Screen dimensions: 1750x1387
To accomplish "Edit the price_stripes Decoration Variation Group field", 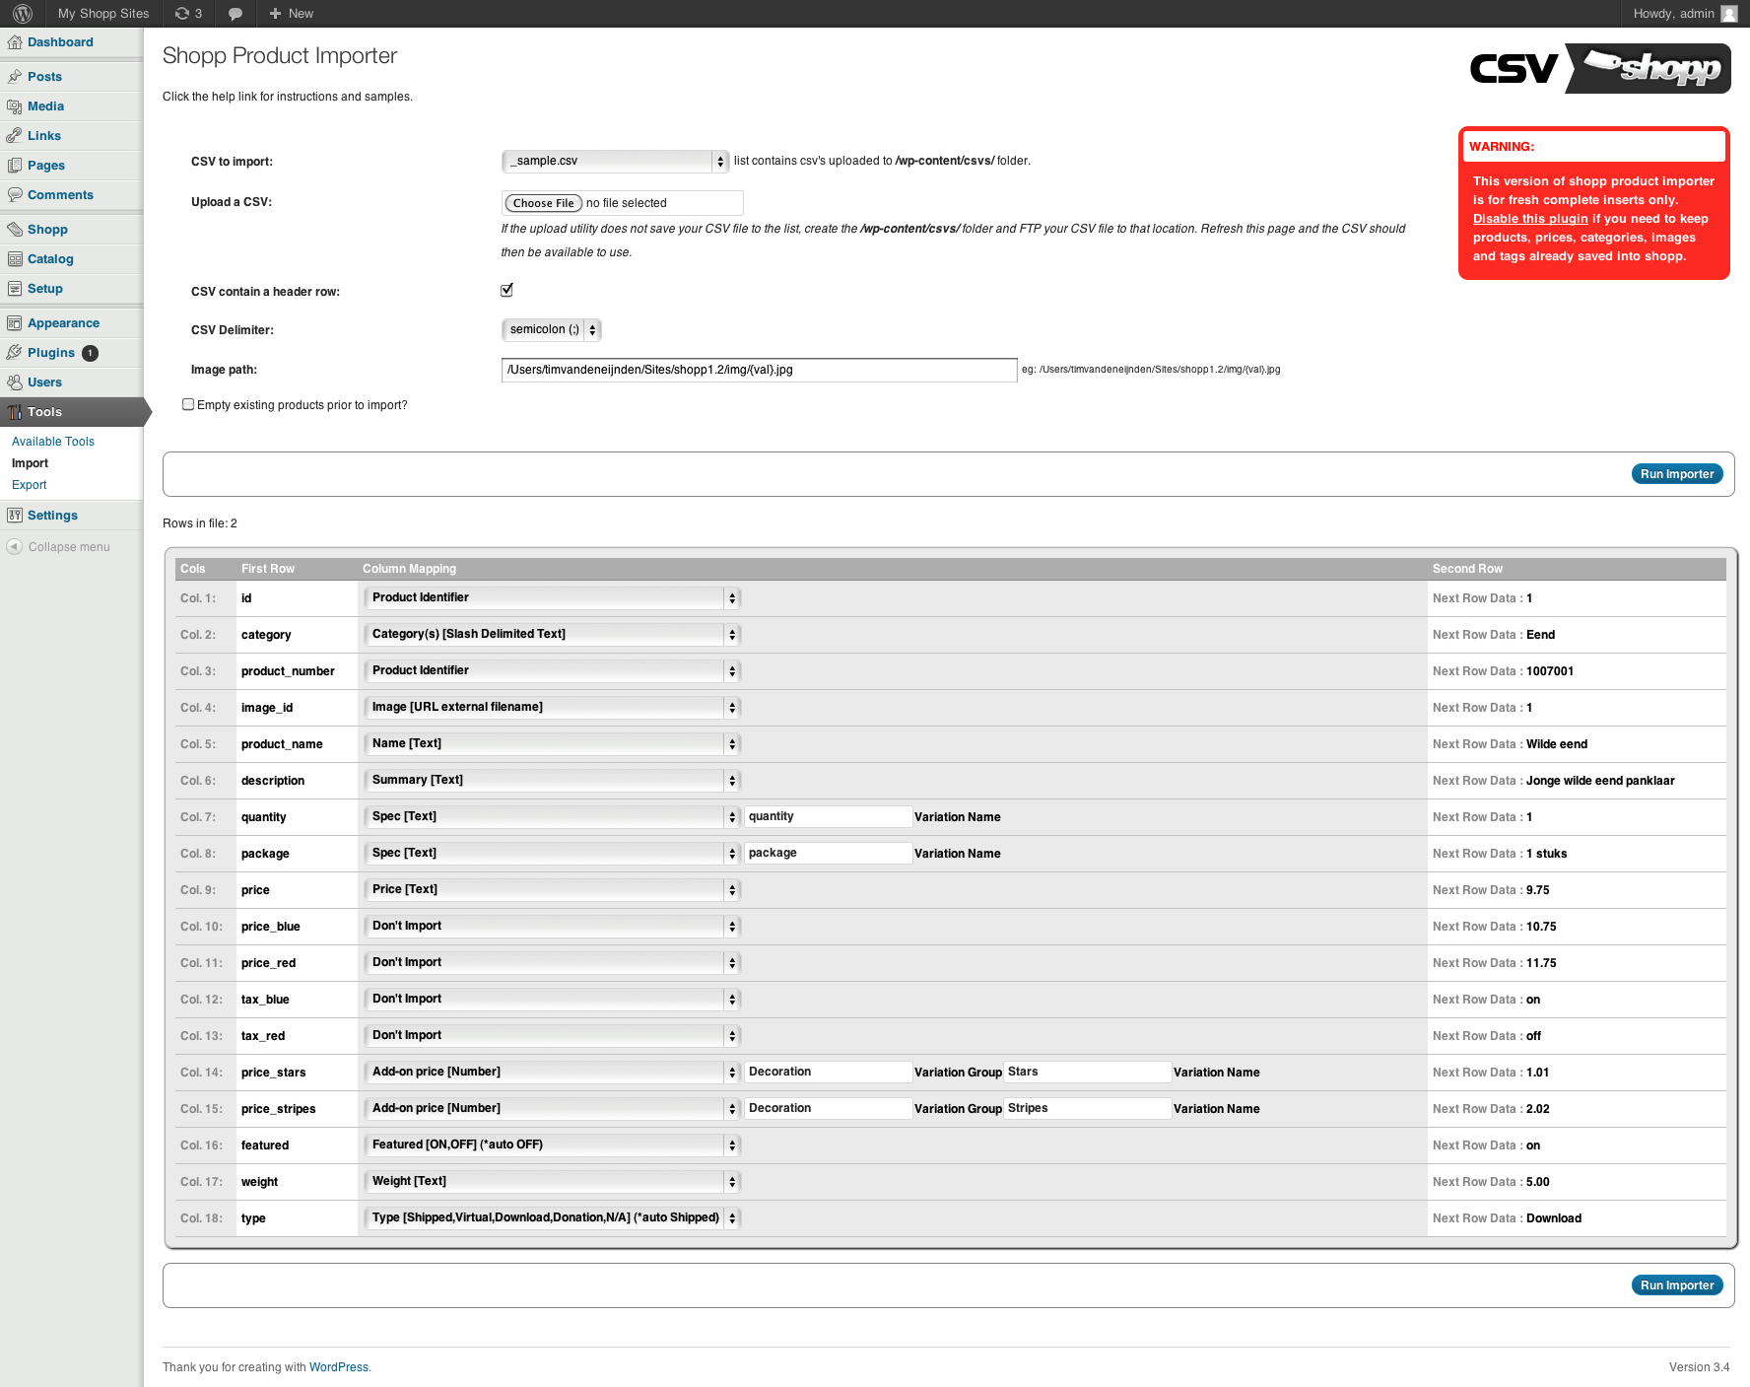I will point(828,1108).
